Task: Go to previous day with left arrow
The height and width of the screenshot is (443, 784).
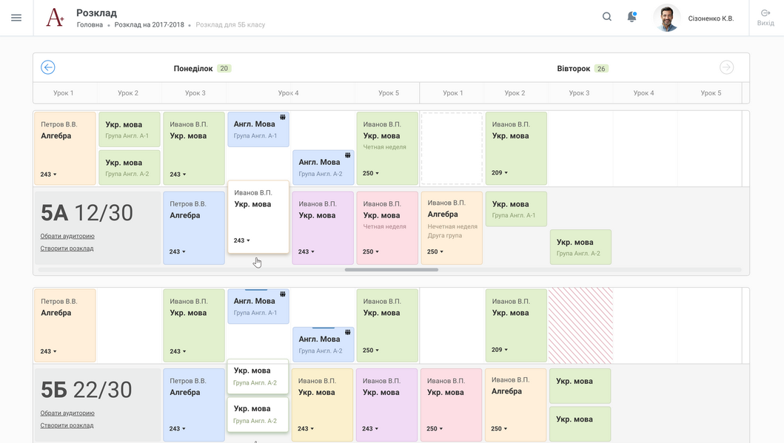Action: click(48, 67)
